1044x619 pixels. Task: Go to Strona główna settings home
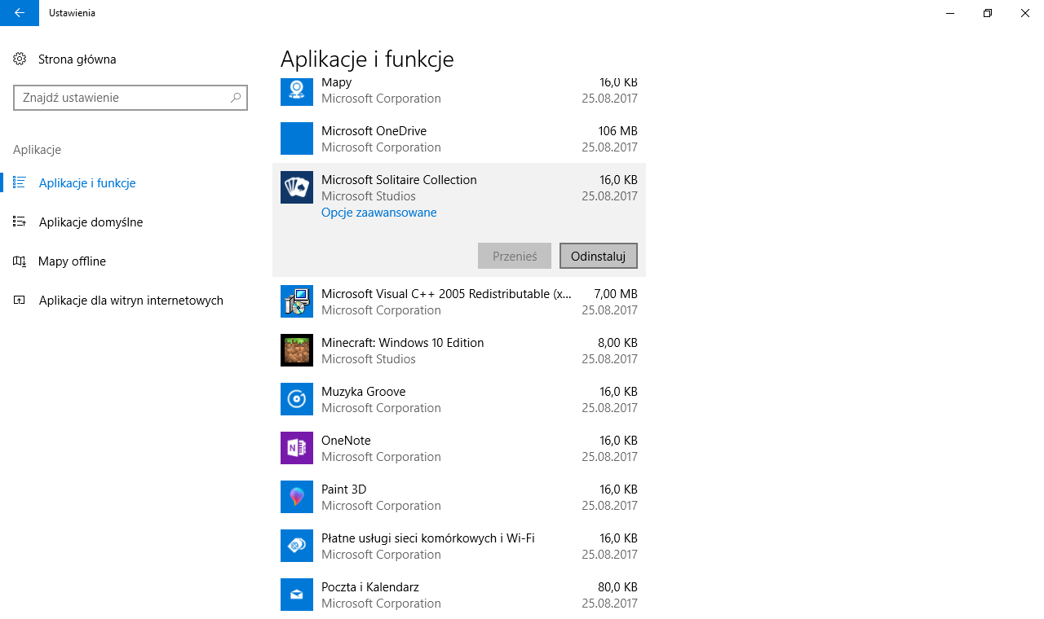tap(77, 59)
